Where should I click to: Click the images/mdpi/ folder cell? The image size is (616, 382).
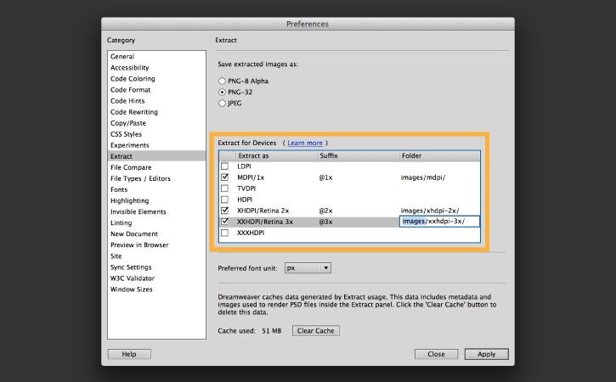pos(423,177)
